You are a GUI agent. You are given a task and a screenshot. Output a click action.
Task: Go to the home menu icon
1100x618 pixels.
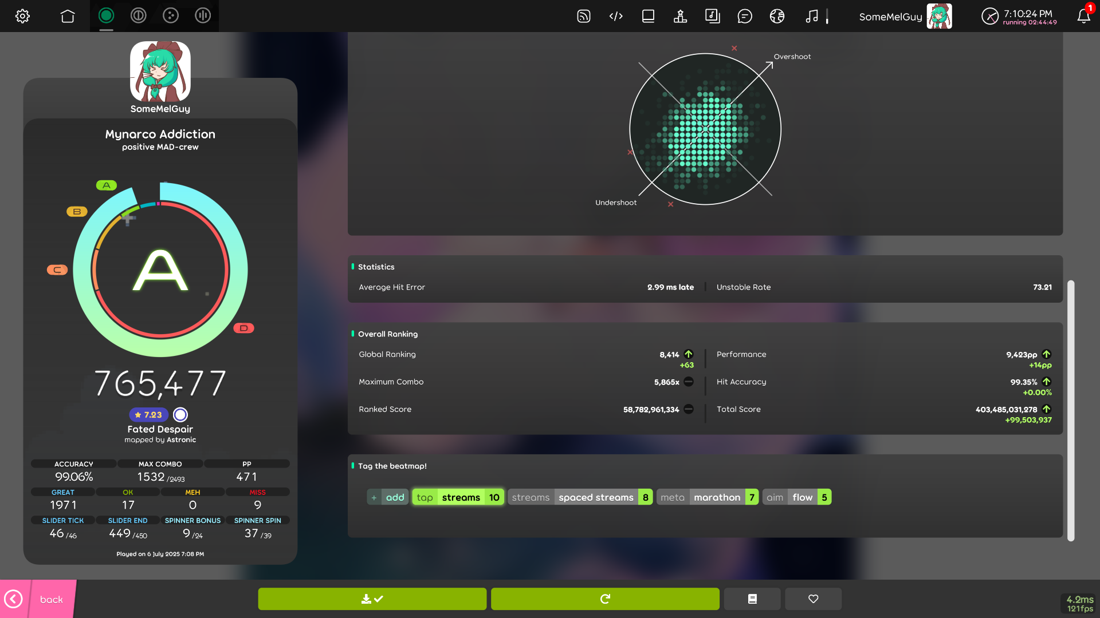[68, 16]
